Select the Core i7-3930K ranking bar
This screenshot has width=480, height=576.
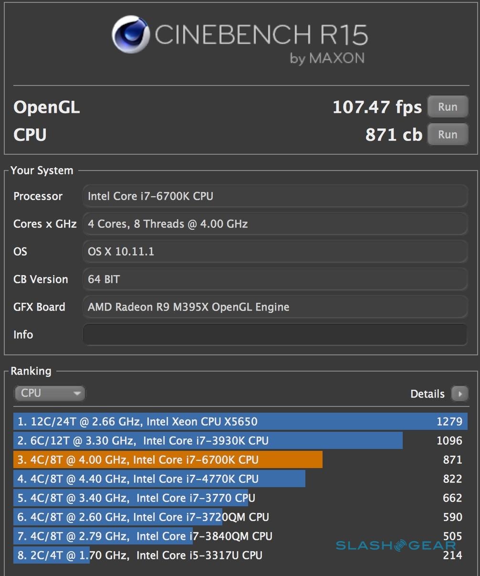click(208, 441)
